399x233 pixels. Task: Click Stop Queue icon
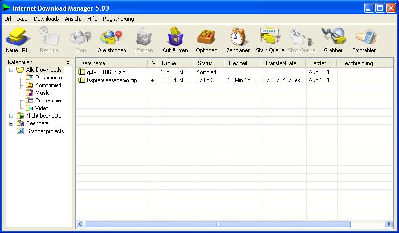coord(301,37)
